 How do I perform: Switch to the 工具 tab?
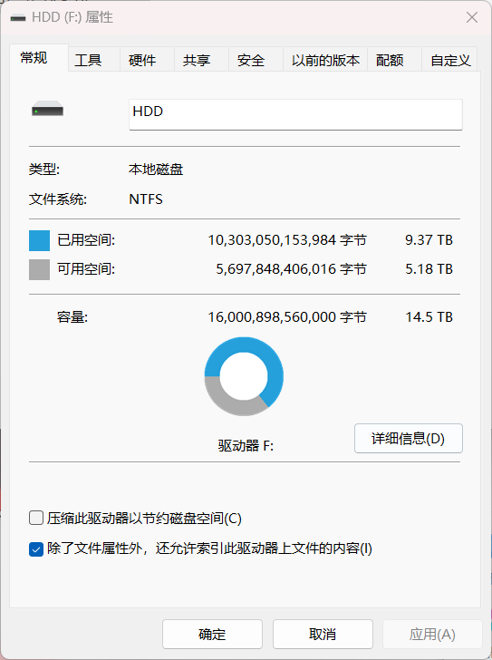88,60
